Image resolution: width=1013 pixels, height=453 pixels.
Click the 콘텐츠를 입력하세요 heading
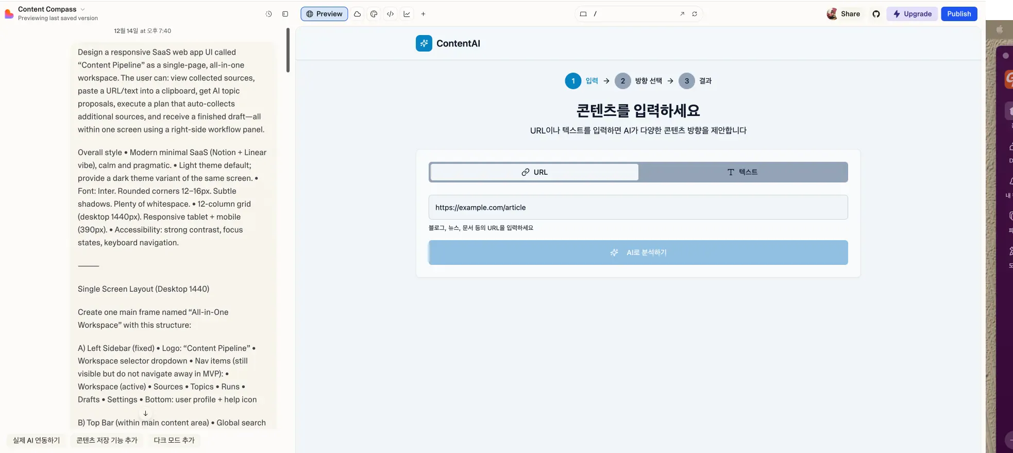tap(638, 110)
